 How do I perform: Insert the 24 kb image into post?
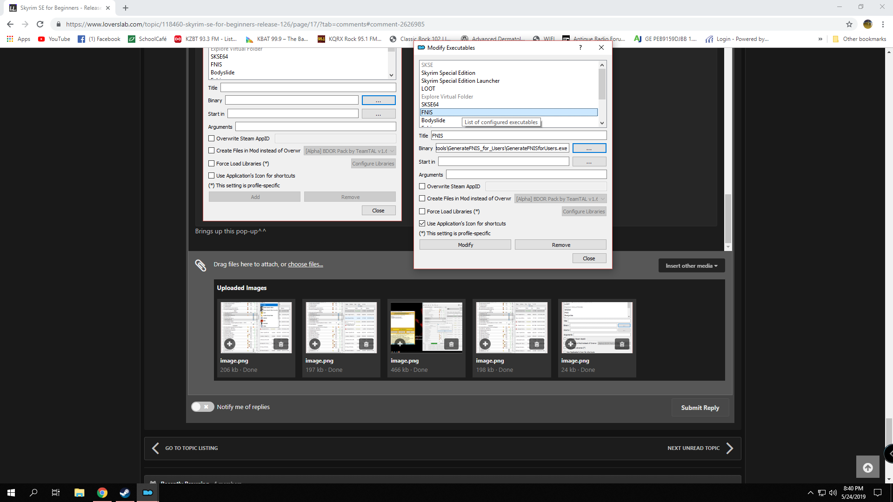570,344
